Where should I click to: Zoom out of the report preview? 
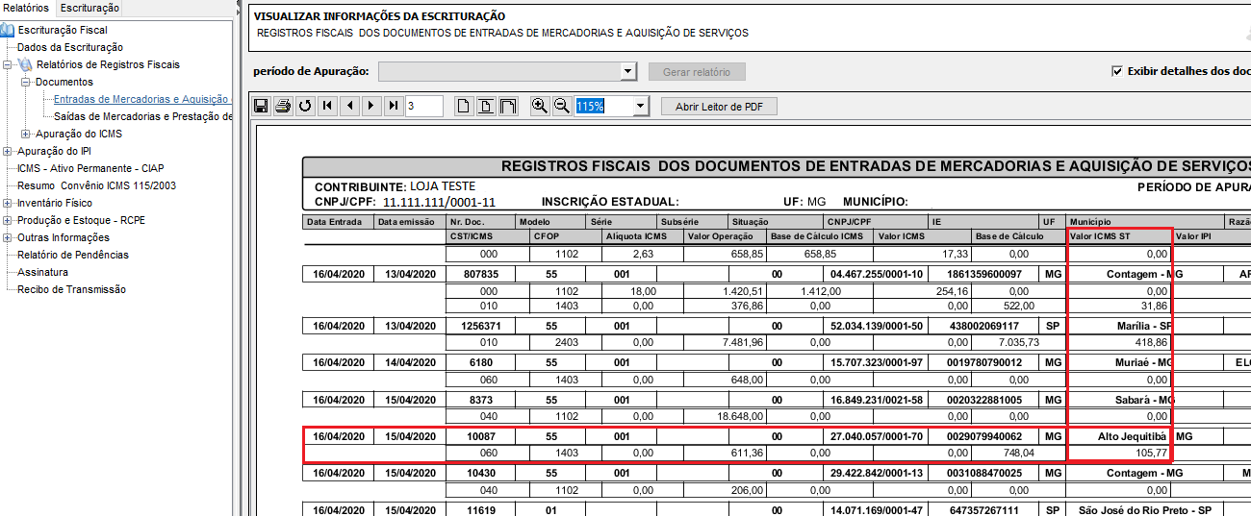562,106
